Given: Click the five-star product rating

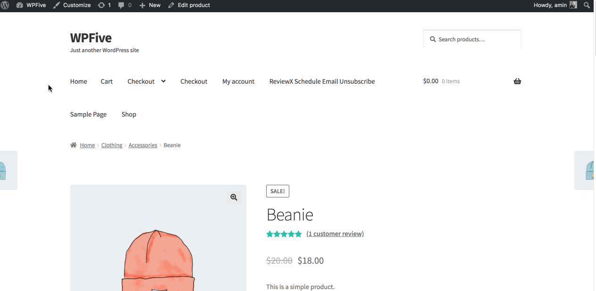Looking at the screenshot, I should 284,234.
